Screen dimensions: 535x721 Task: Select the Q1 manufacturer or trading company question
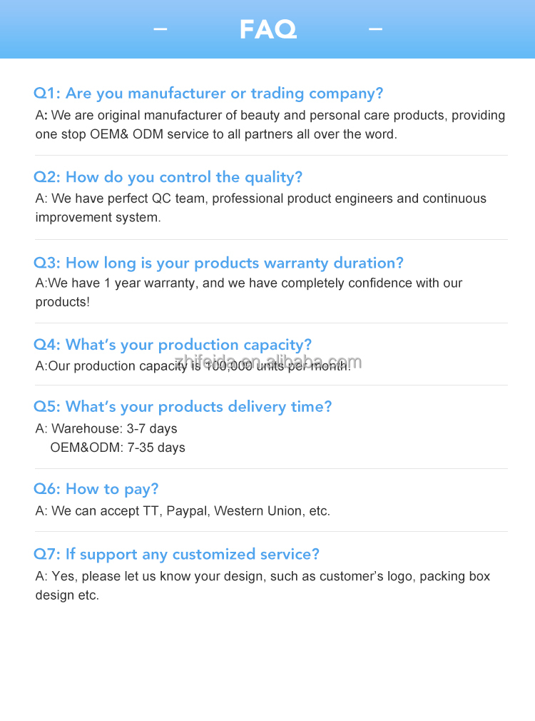pos(208,94)
